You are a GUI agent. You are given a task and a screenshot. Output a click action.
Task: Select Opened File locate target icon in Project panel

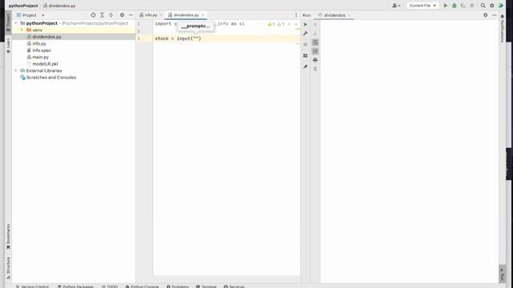tap(93, 15)
